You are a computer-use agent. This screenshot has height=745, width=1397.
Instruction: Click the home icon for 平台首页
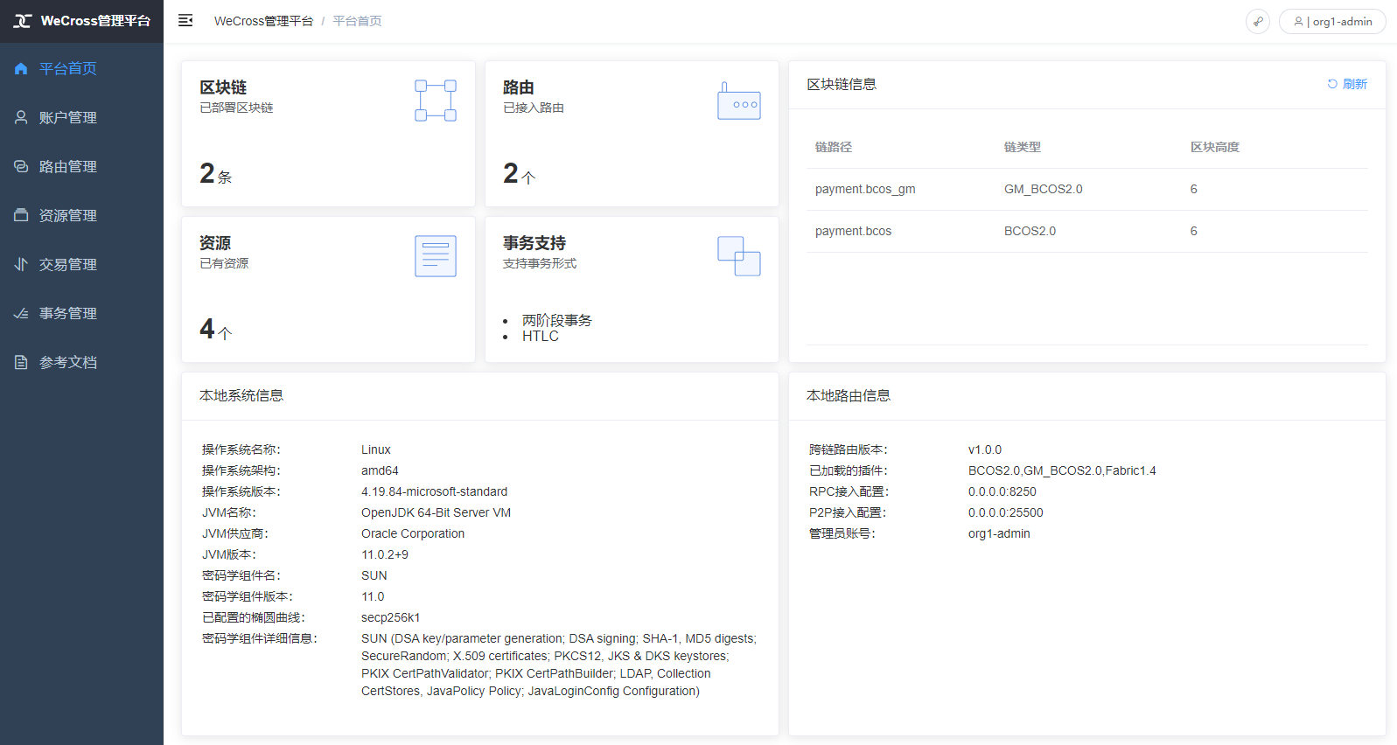coord(21,68)
